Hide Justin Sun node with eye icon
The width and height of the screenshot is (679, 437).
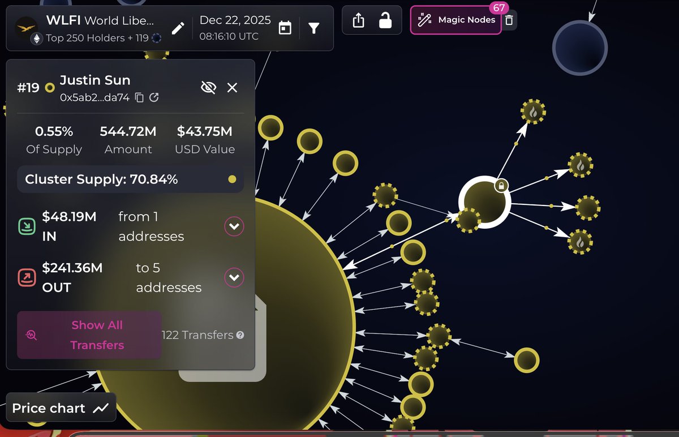tap(208, 87)
